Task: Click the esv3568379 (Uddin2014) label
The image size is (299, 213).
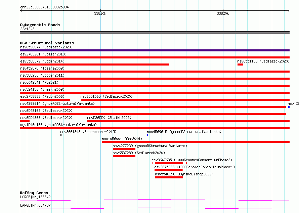Action: pyautogui.click(x=42, y=61)
